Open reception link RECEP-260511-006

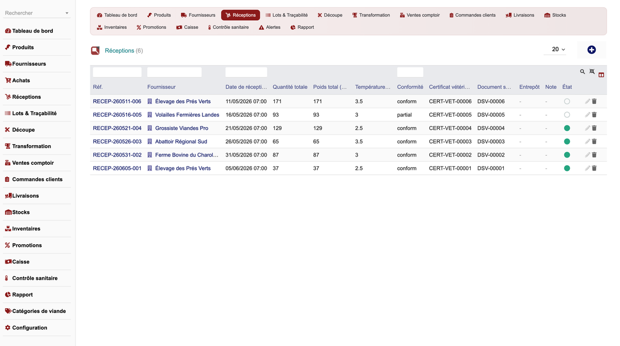[x=117, y=101]
